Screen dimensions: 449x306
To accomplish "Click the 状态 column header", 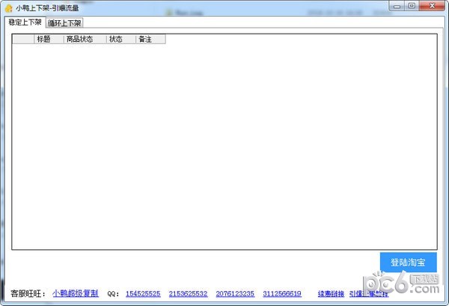I will pyautogui.click(x=120, y=39).
